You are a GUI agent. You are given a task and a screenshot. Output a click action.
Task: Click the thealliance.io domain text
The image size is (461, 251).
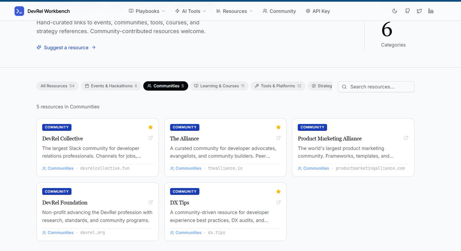pyautogui.click(x=225, y=168)
